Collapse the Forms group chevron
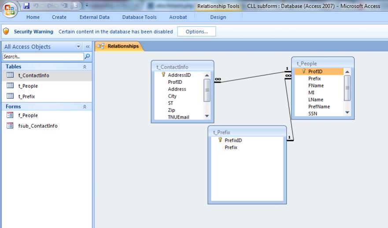Image resolution: width=388 pixels, height=228 pixels. click(x=85, y=107)
